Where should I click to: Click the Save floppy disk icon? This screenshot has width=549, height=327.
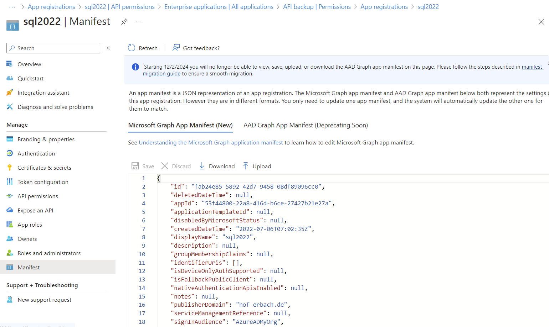135,166
